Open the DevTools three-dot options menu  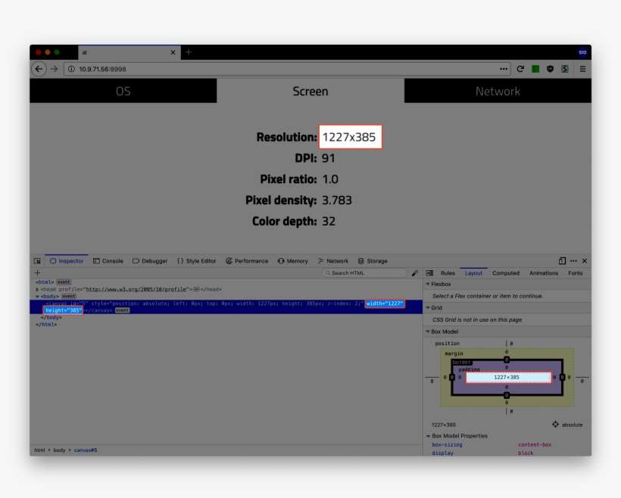(x=573, y=261)
